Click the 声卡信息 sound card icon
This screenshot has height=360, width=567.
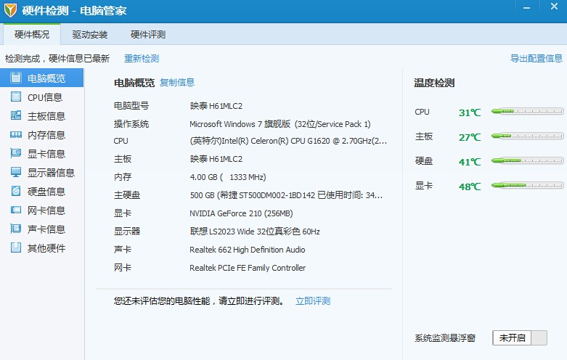pyautogui.click(x=15, y=229)
